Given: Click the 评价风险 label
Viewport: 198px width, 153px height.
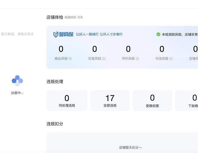Looking at the screenshot, I should click(128, 59).
